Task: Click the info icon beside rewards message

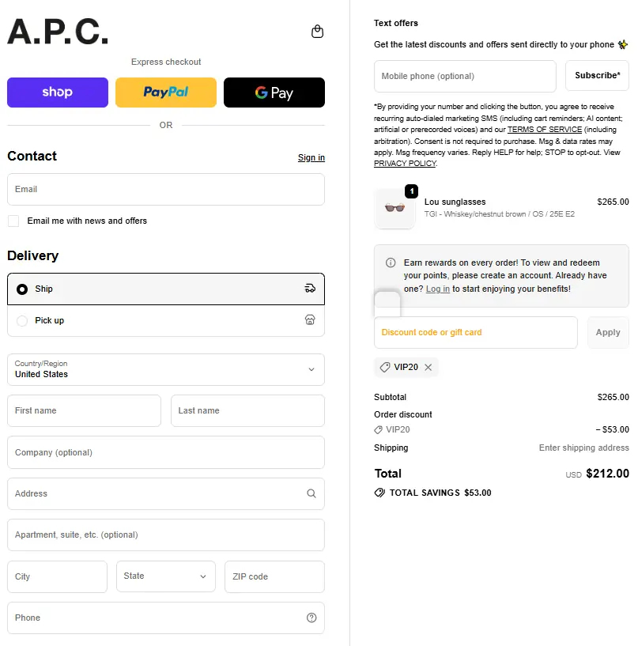Action: coord(391,263)
